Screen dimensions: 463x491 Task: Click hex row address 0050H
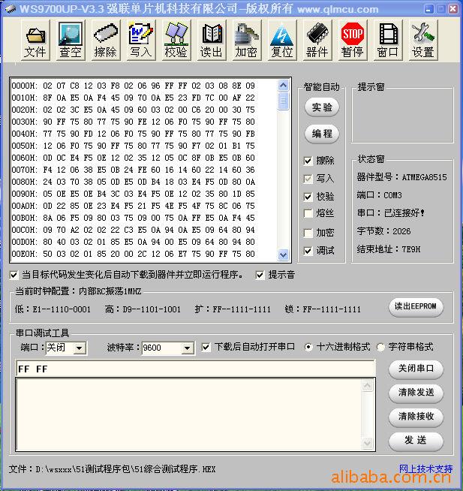tap(24, 146)
